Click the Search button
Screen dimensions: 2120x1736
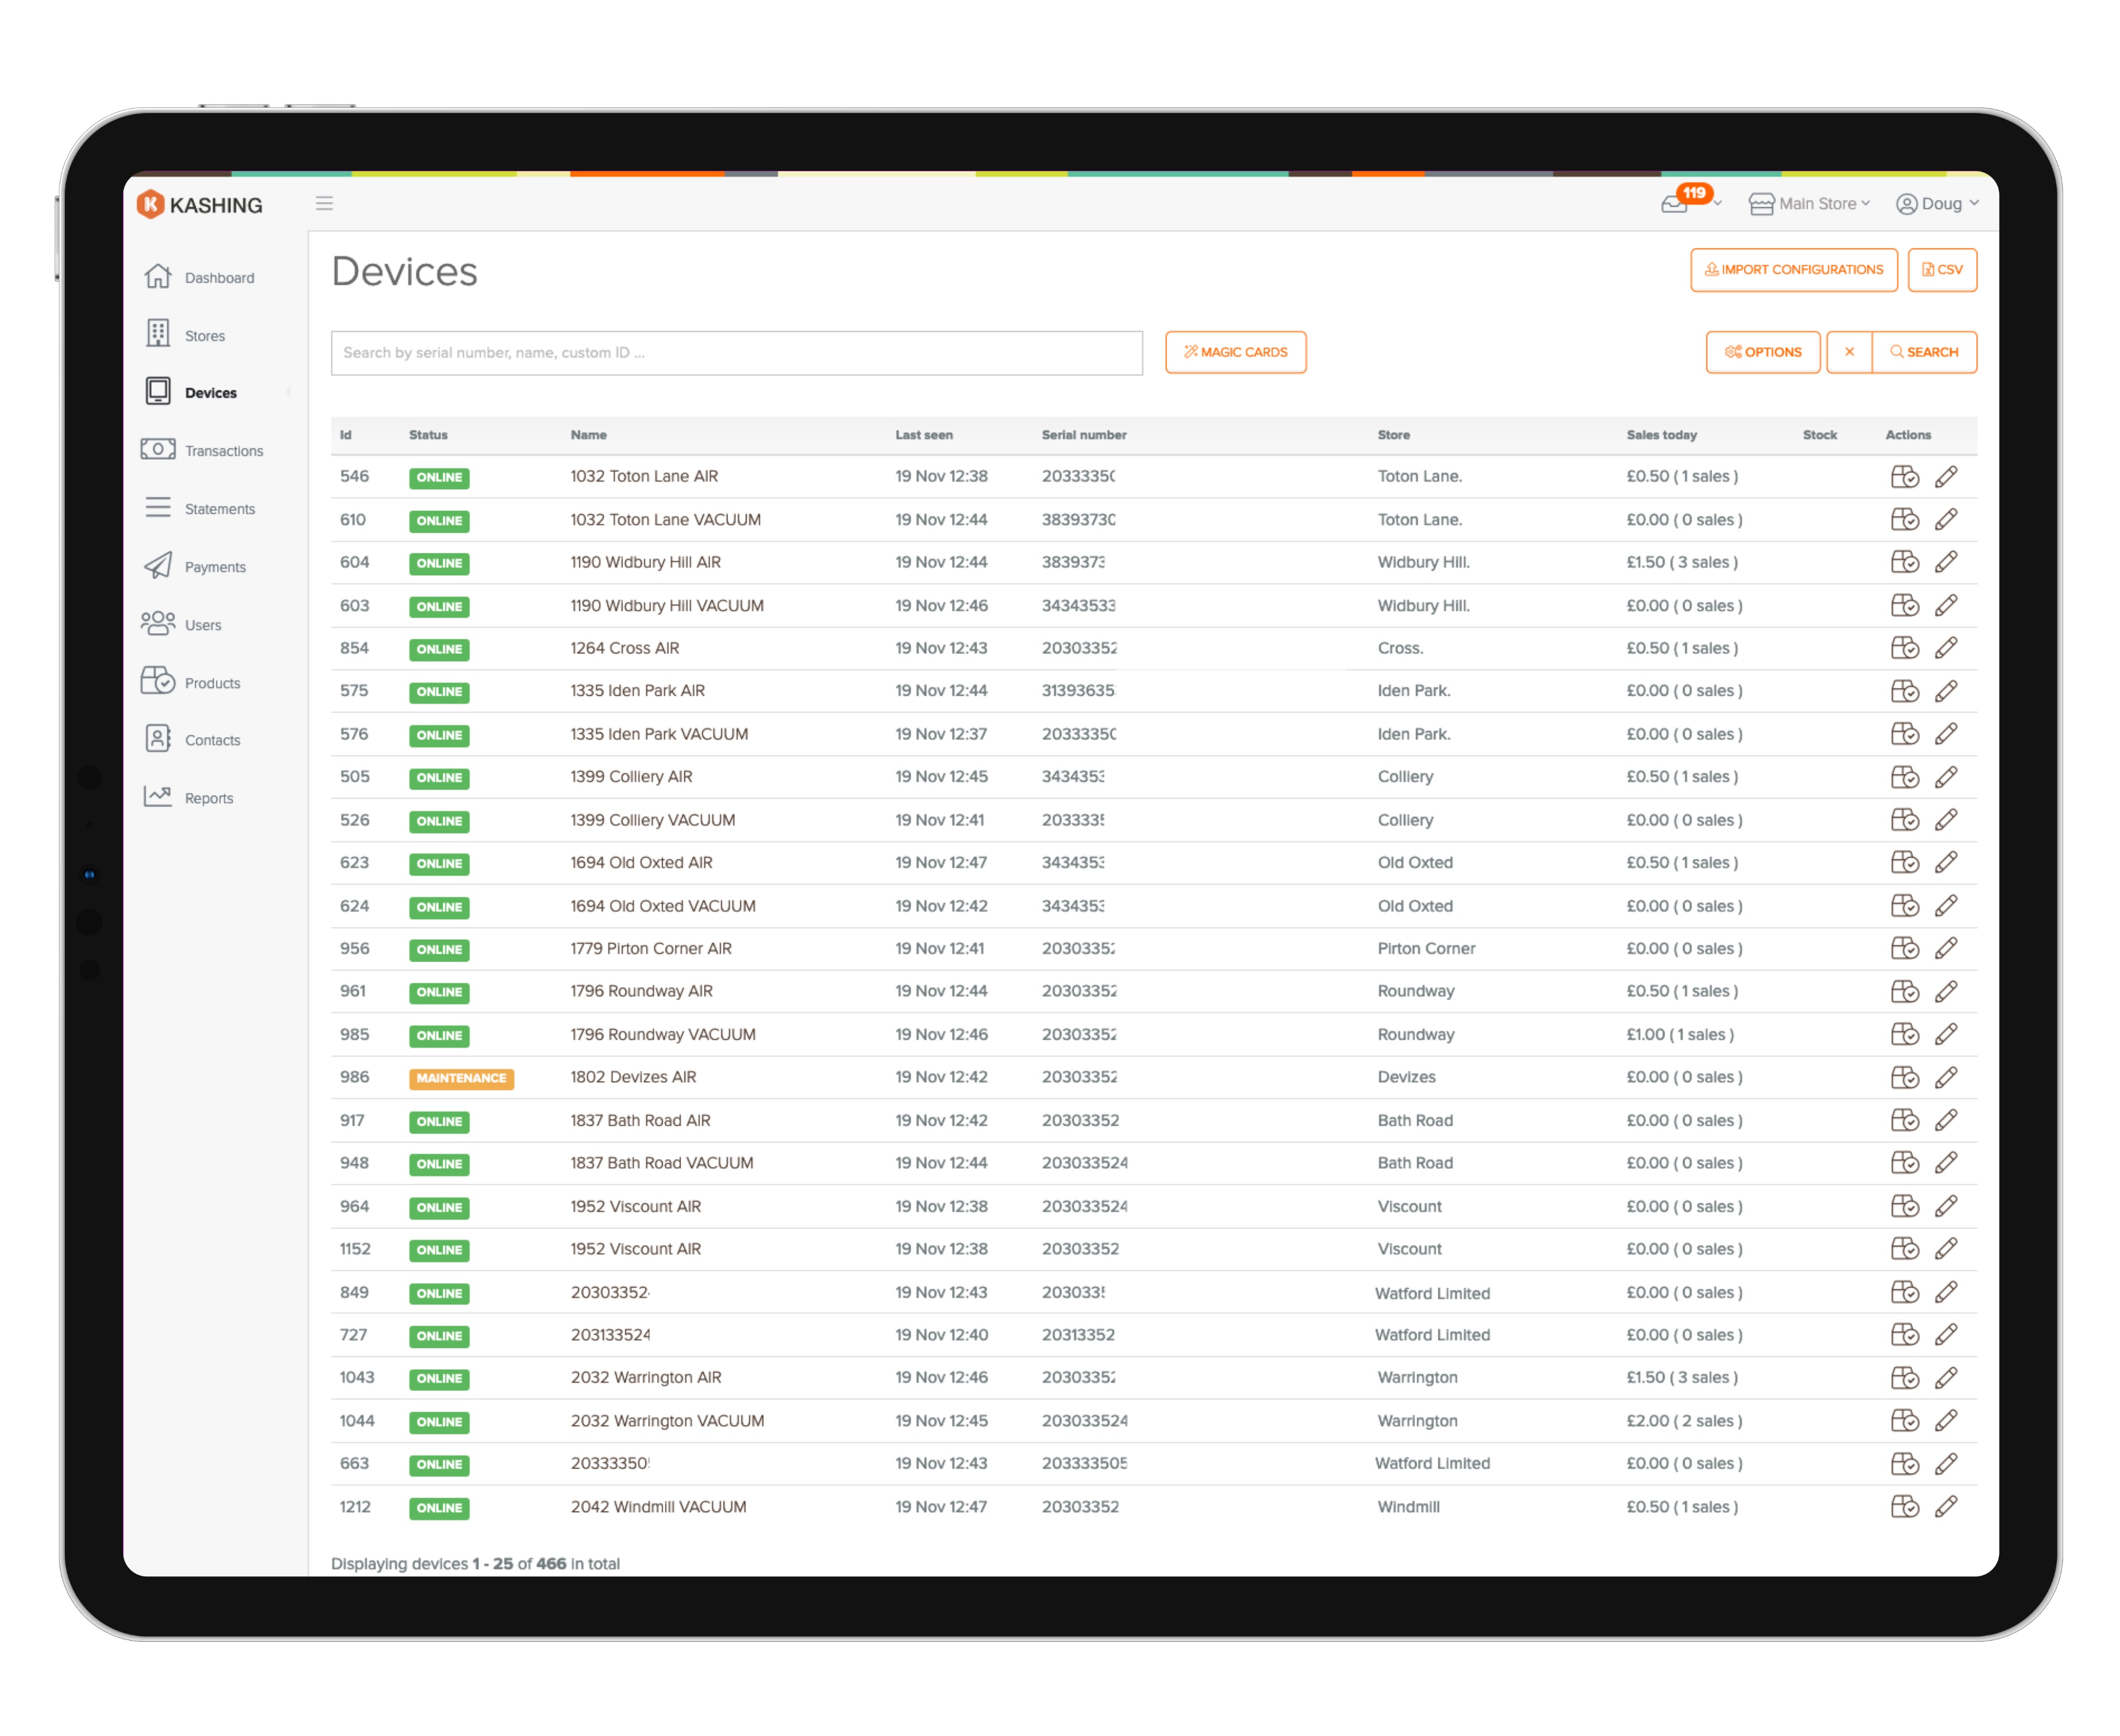tap(1924, 352)
